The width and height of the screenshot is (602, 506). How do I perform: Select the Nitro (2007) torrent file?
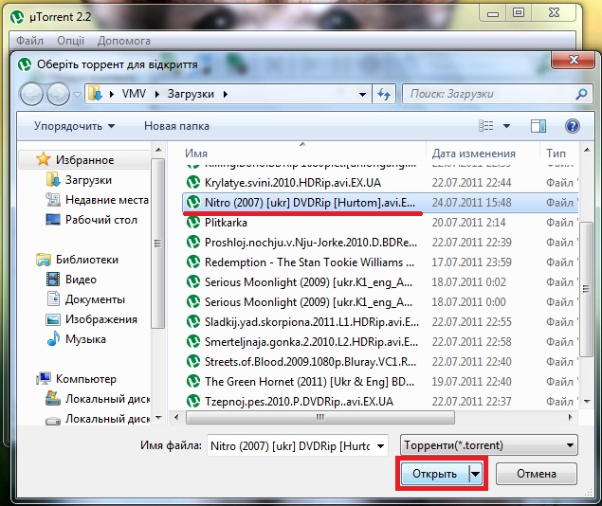click(x=380, y=203)
